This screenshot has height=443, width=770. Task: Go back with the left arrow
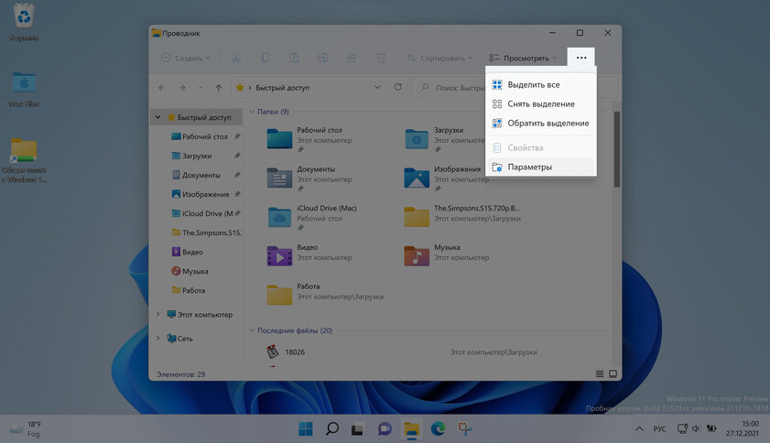(161, 88)
